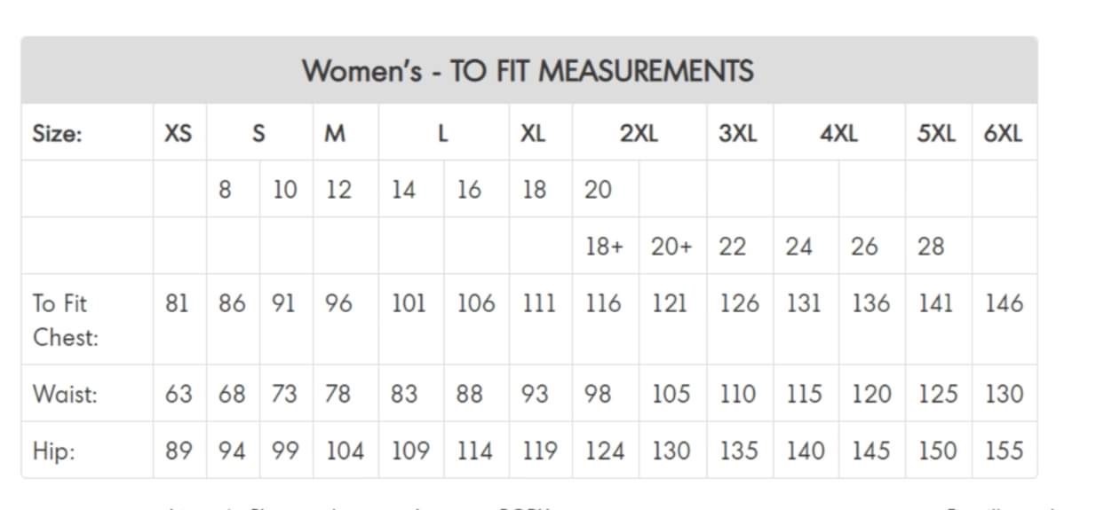This screenshot has width=1096, height=510.
Task: Click the 18+ numeric size cell
Action: (604, 247)
